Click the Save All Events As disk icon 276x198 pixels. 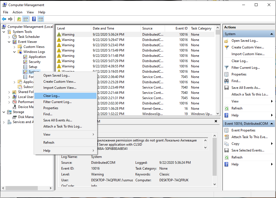[x=227, y=88]
